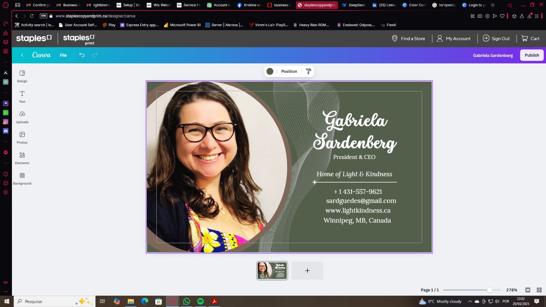Click the back chevron beside Canva logo
Viewport: 546px width, 307px height.
[22, 55]
